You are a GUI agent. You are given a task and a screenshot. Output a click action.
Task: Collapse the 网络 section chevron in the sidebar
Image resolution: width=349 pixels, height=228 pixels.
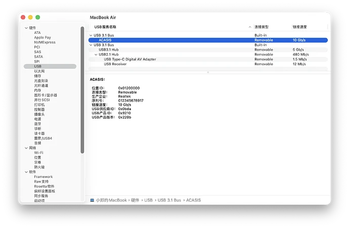coord(26,148)
